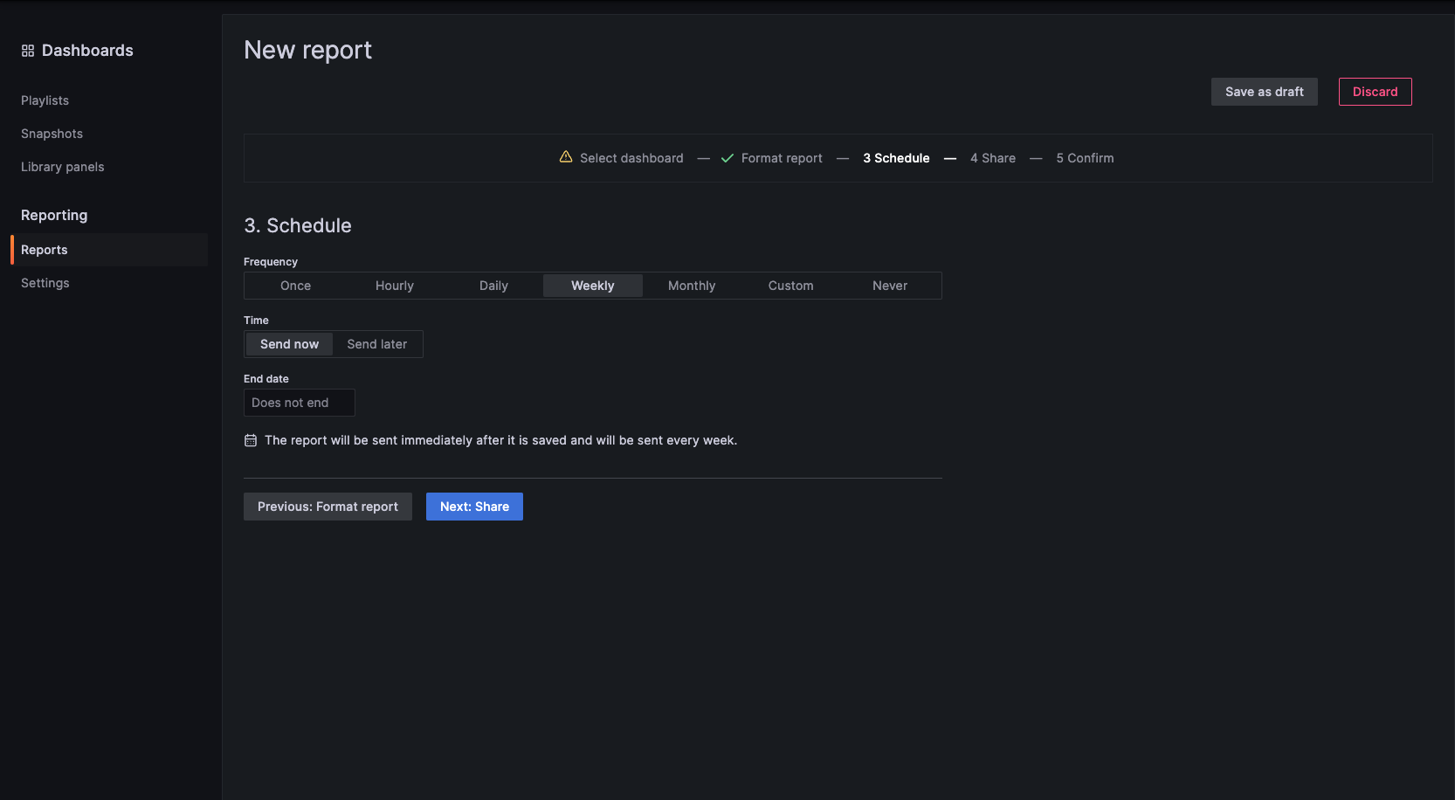
Task: Pick the Monthly frequency option
Action: 691,286
